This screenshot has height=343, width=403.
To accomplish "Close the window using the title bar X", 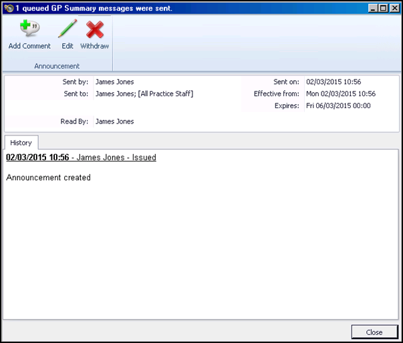I will (x=392, y=7).
